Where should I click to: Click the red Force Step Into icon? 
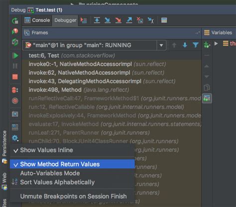click(118, 20)
